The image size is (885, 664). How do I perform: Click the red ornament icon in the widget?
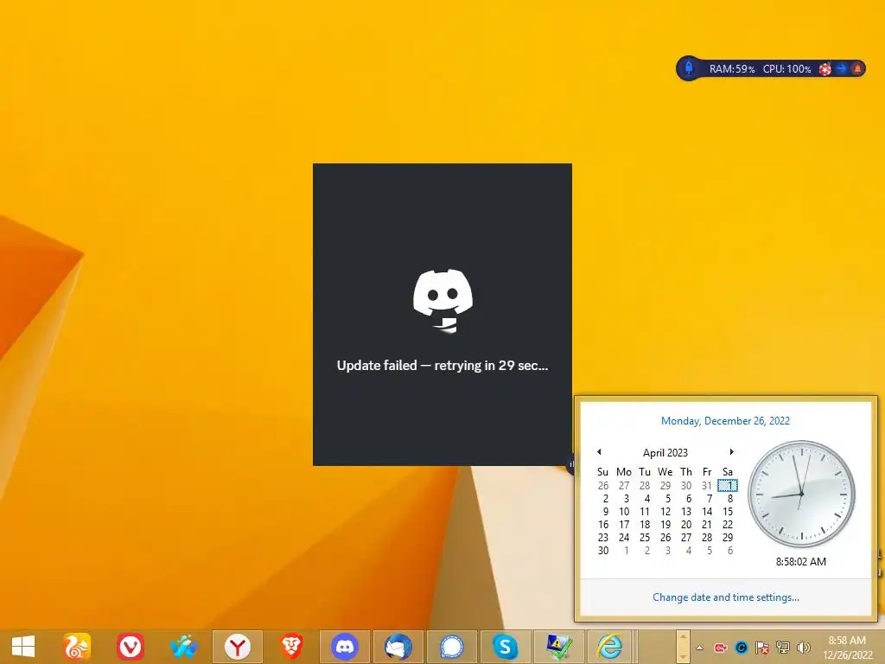click(x=825, y=69)
